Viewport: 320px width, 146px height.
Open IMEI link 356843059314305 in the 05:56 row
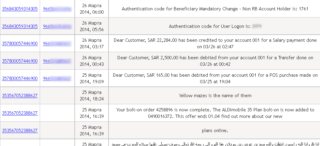click(x=20, y=26)
